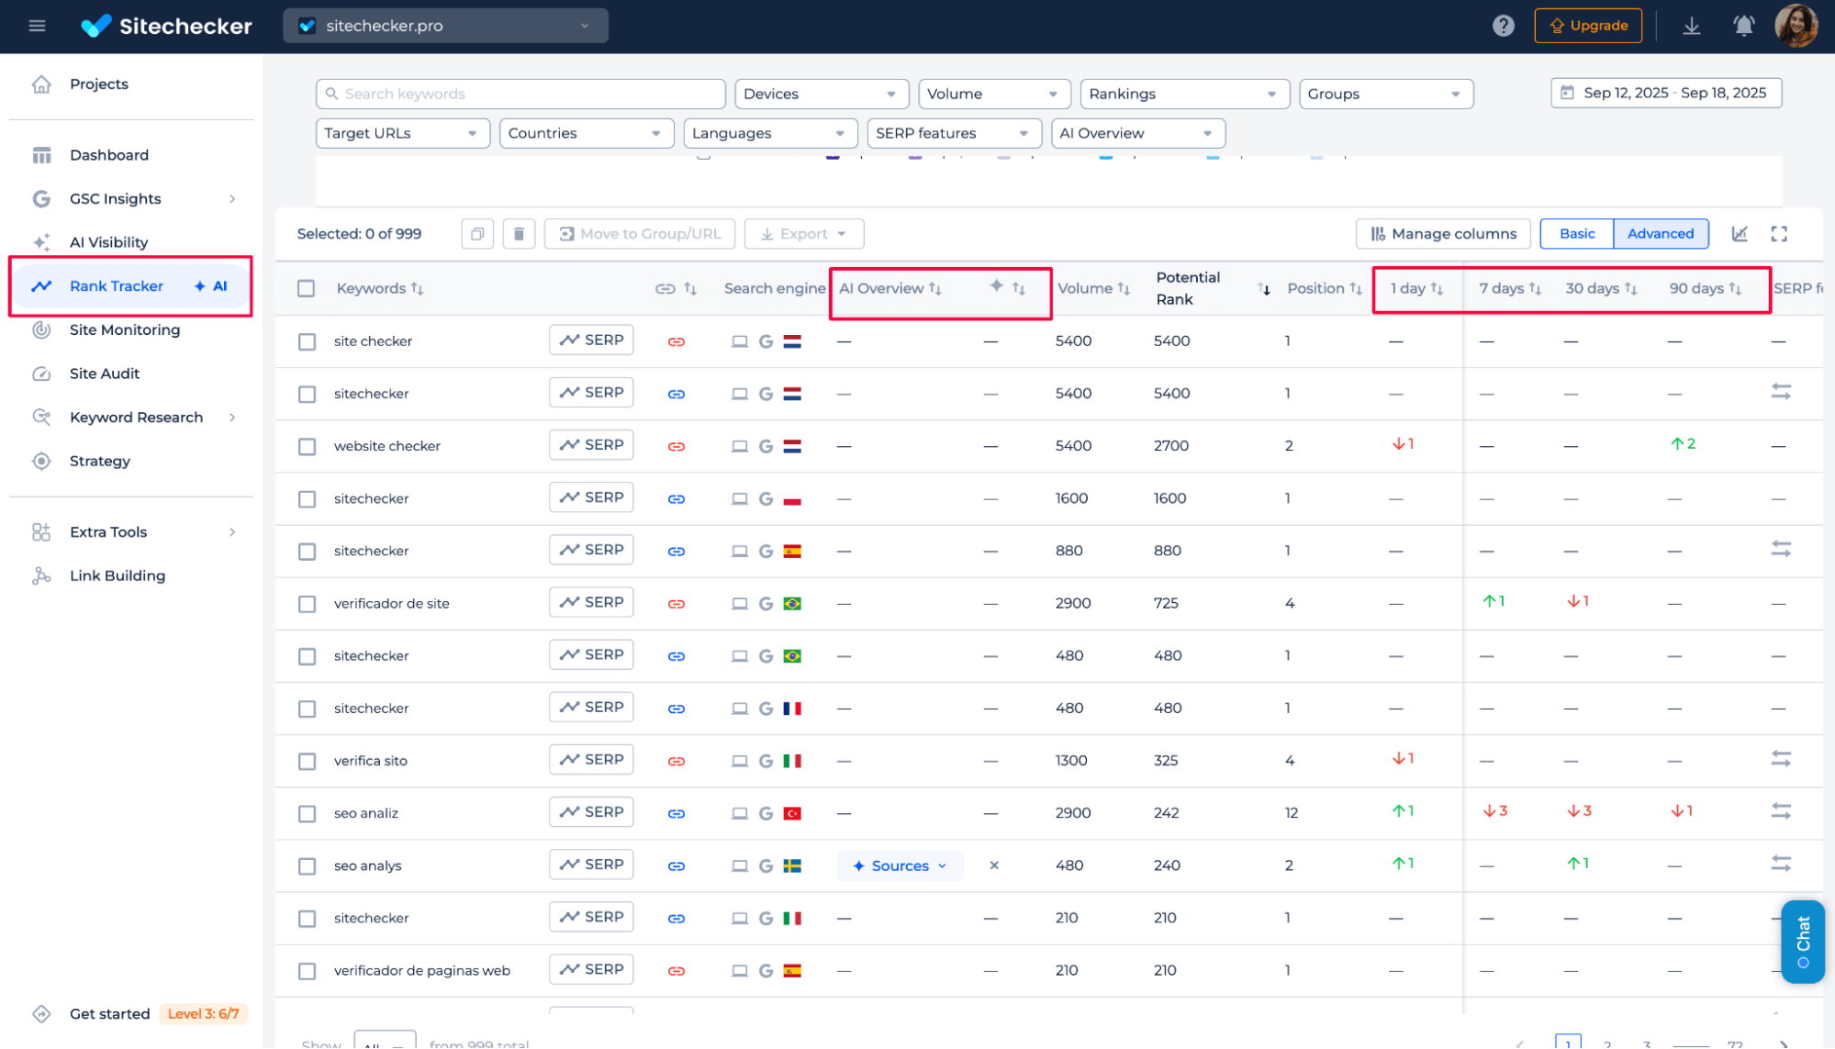
Task: Open the Volume filter dropdown
Action: [x=994, y=94]
